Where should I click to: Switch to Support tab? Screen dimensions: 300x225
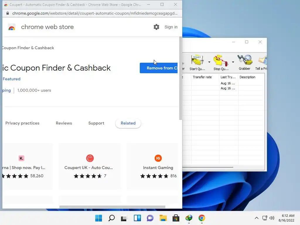point(96,123)
